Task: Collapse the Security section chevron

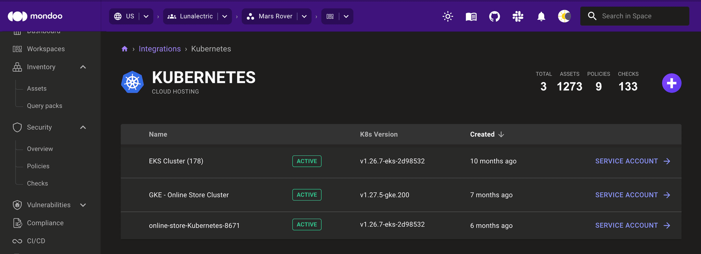Action: pyautogui.click(x=83, y=127)
